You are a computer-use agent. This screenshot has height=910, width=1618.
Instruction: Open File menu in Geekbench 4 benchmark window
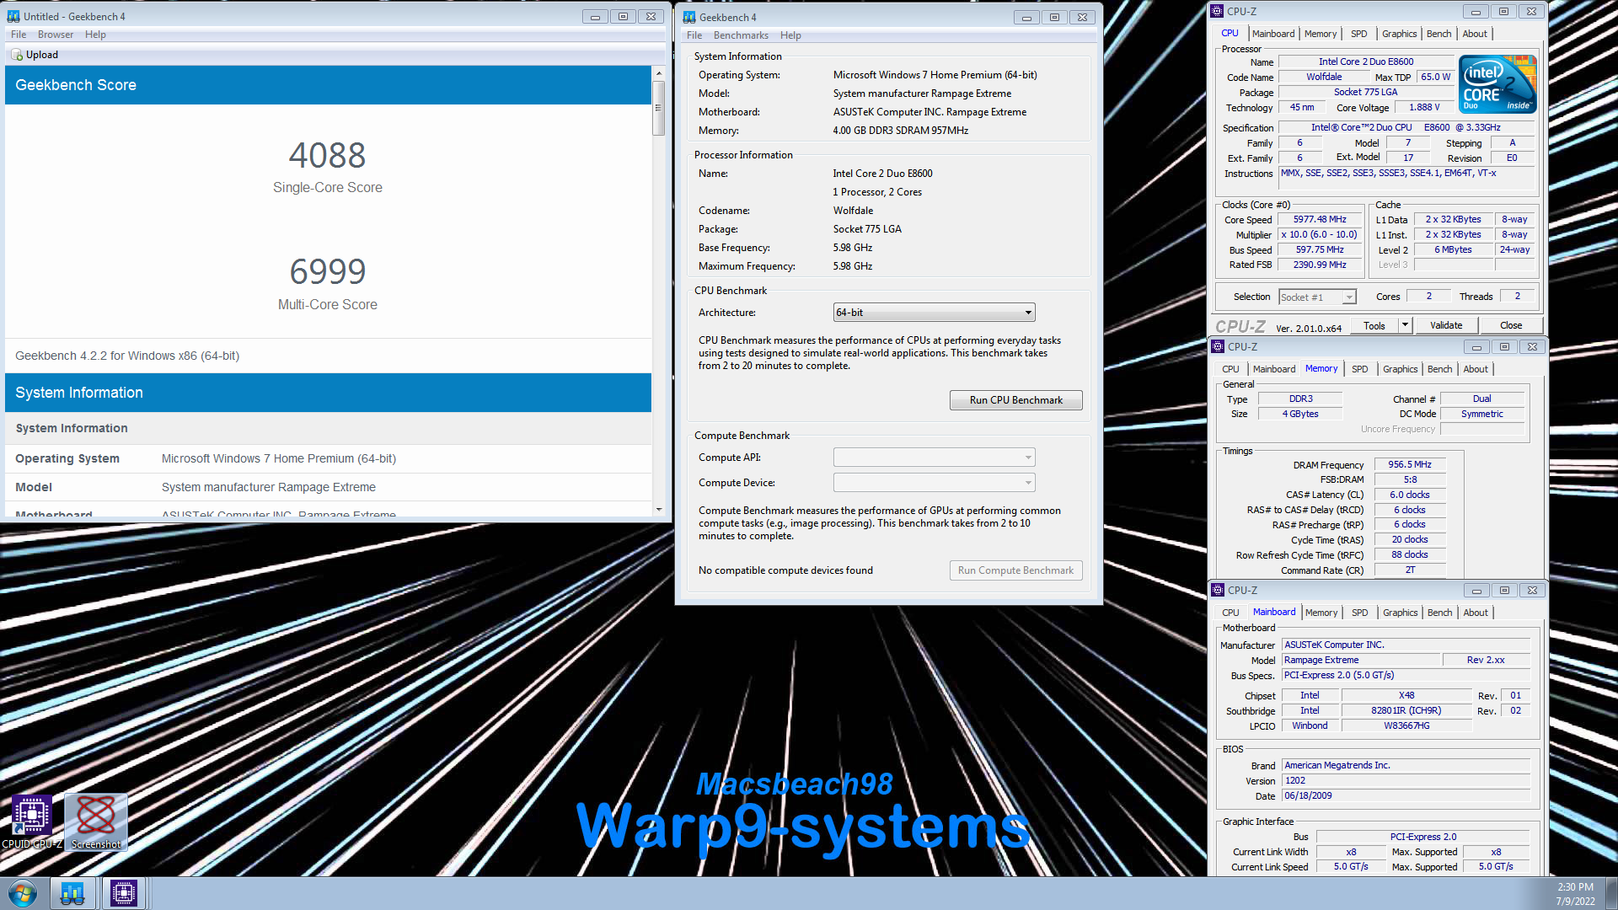[694, 35]
